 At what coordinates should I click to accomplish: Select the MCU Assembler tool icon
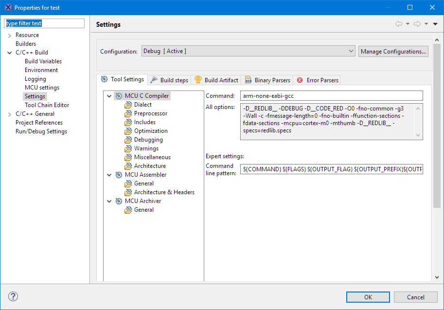119,175
